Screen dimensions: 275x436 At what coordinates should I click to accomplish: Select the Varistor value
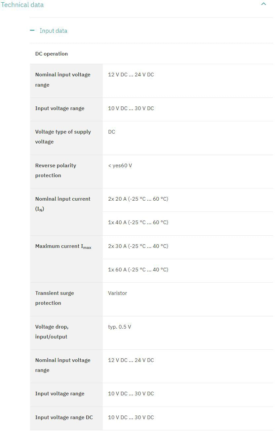tap(117, 293)
